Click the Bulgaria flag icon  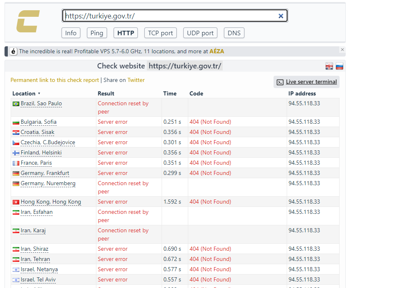(x=16, y=122)
